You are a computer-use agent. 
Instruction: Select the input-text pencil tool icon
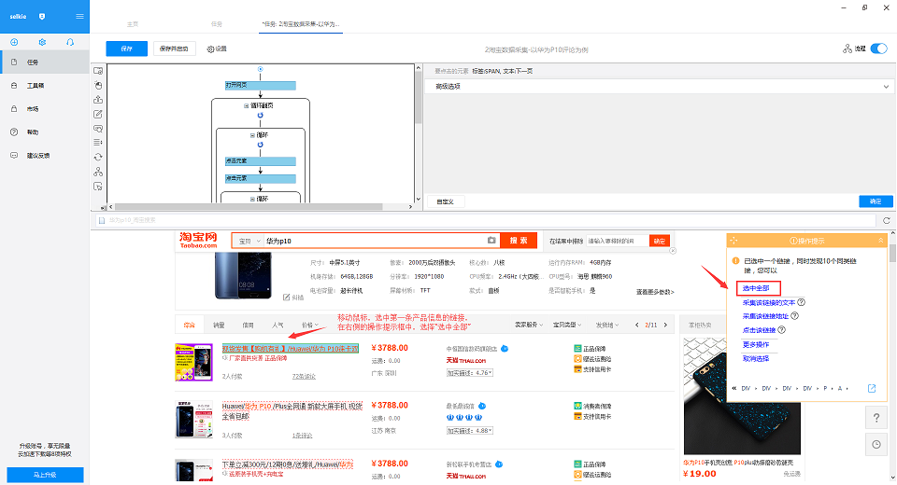[98, 114]
